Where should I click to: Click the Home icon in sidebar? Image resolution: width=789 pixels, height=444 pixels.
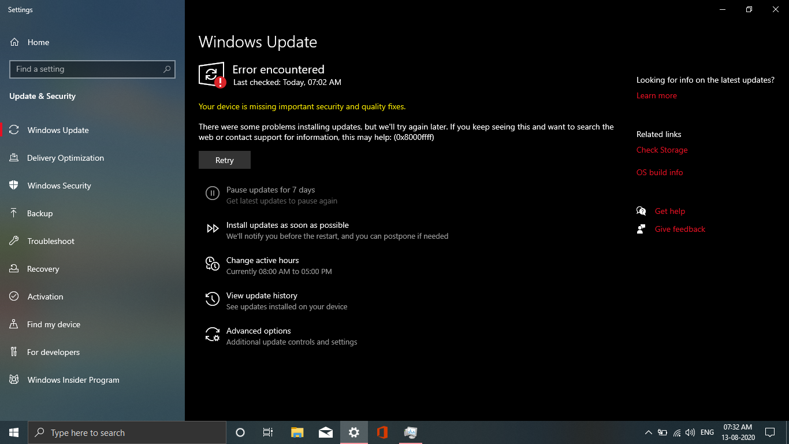(x=14, y=42)
